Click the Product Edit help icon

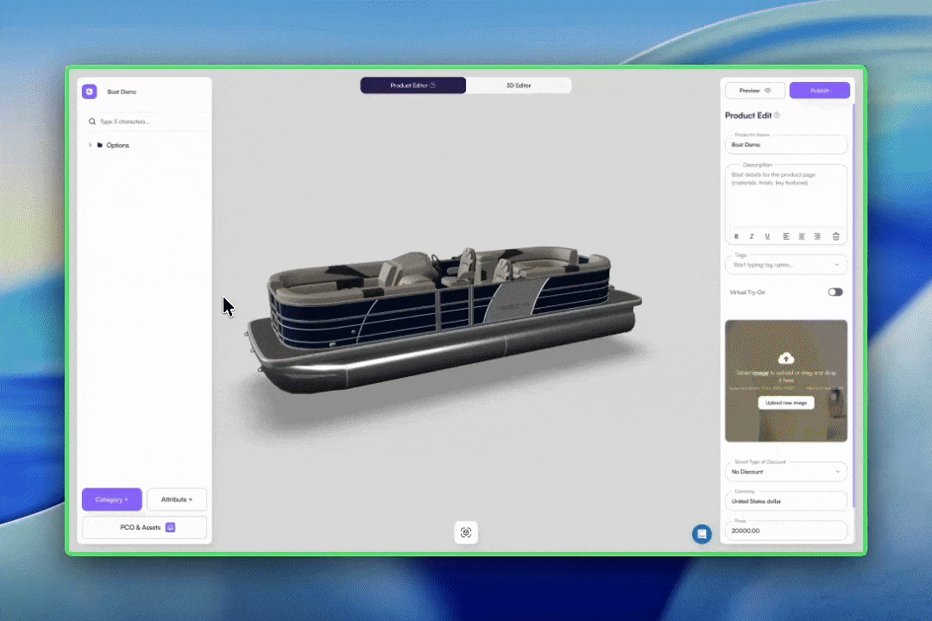(777, 116)
